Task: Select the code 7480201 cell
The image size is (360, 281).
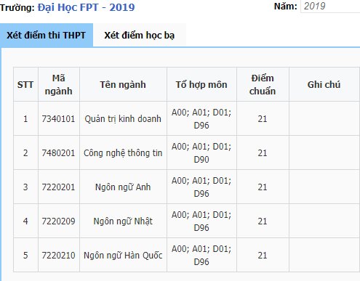Action: (59, 153)
